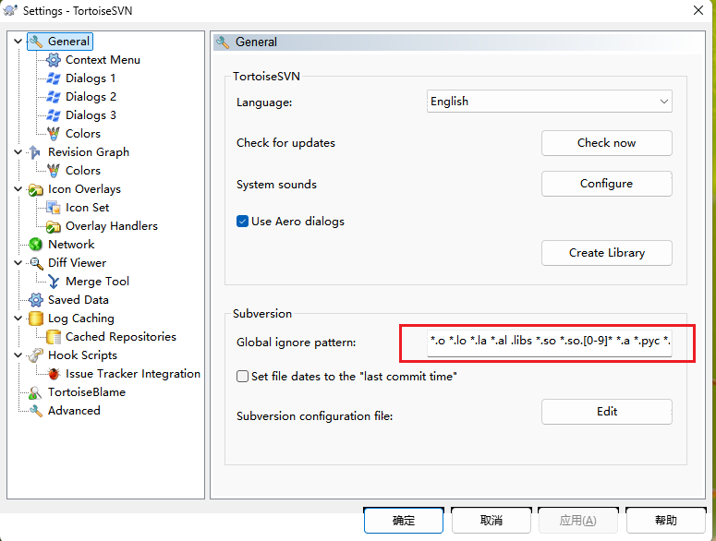The width and height of the screenshot is (716, 541).
Task: Click the Icon Set icon
Action: click(x=54, y=208)
